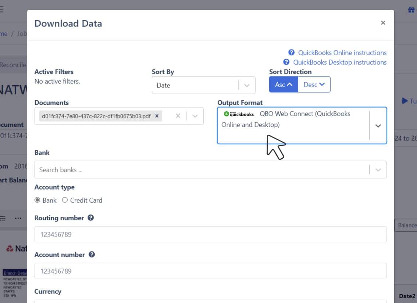Click the play icon in background page
Screen dimensions: 417x303
405,101
